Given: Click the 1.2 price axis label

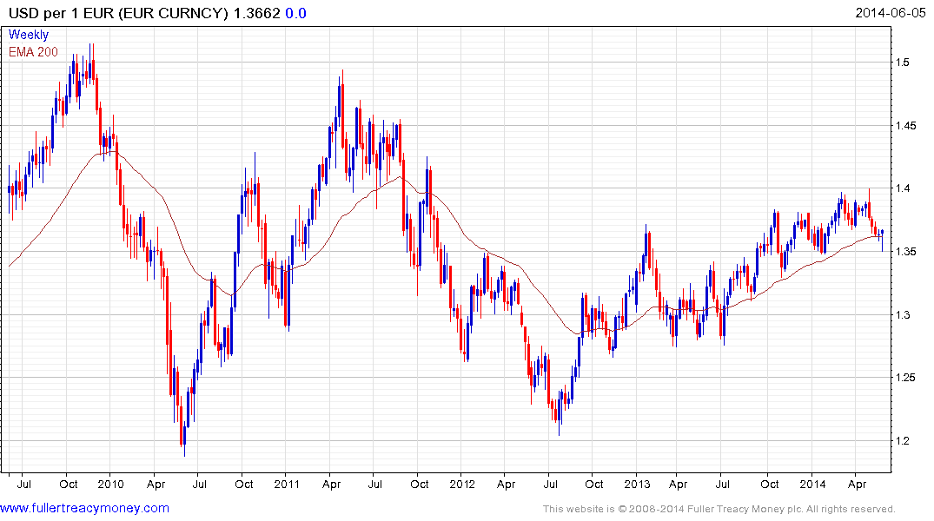Looking at the screenshot, I should click(902, 440).
